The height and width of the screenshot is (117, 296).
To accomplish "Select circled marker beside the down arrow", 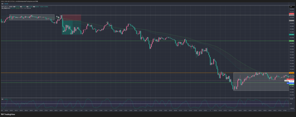I will [x=59, y=18].
